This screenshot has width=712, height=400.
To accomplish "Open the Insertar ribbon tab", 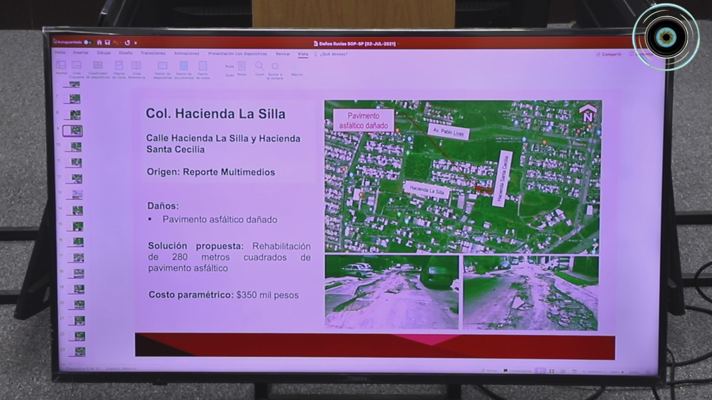I will (x=80, y=53).
